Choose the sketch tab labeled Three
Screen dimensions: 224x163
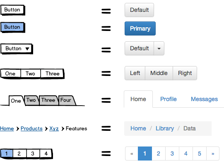pyautogui.click(x=48, y=100)
